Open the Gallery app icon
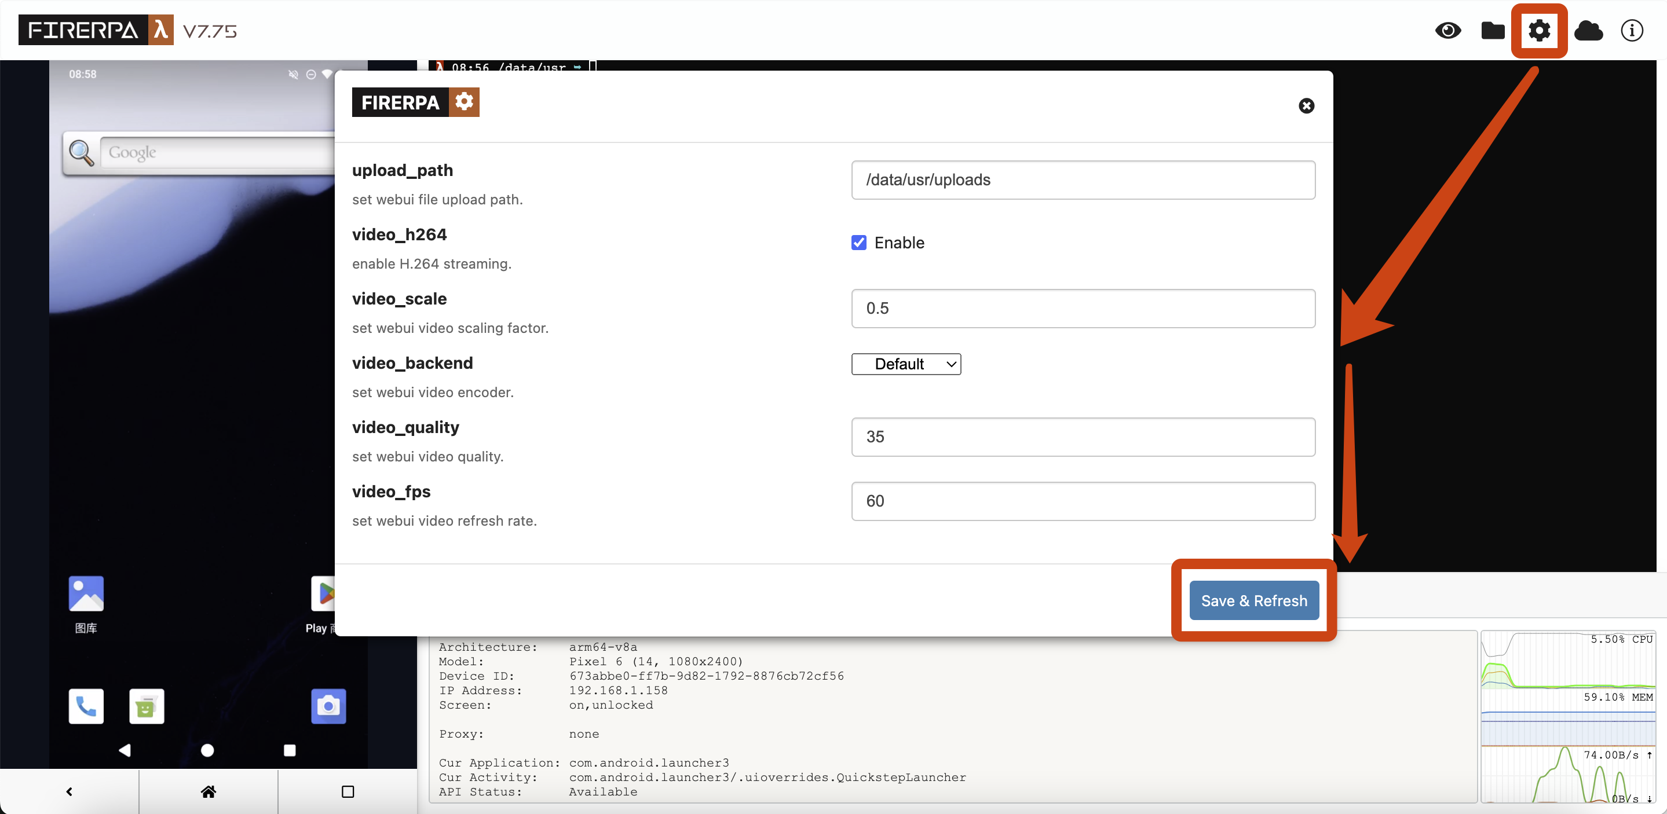The image size is (1667, 814). click(x=86, y=594)
